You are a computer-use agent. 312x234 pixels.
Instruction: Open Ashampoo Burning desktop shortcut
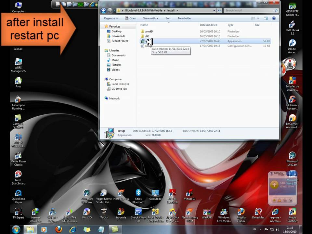click(x=18, y=103)
